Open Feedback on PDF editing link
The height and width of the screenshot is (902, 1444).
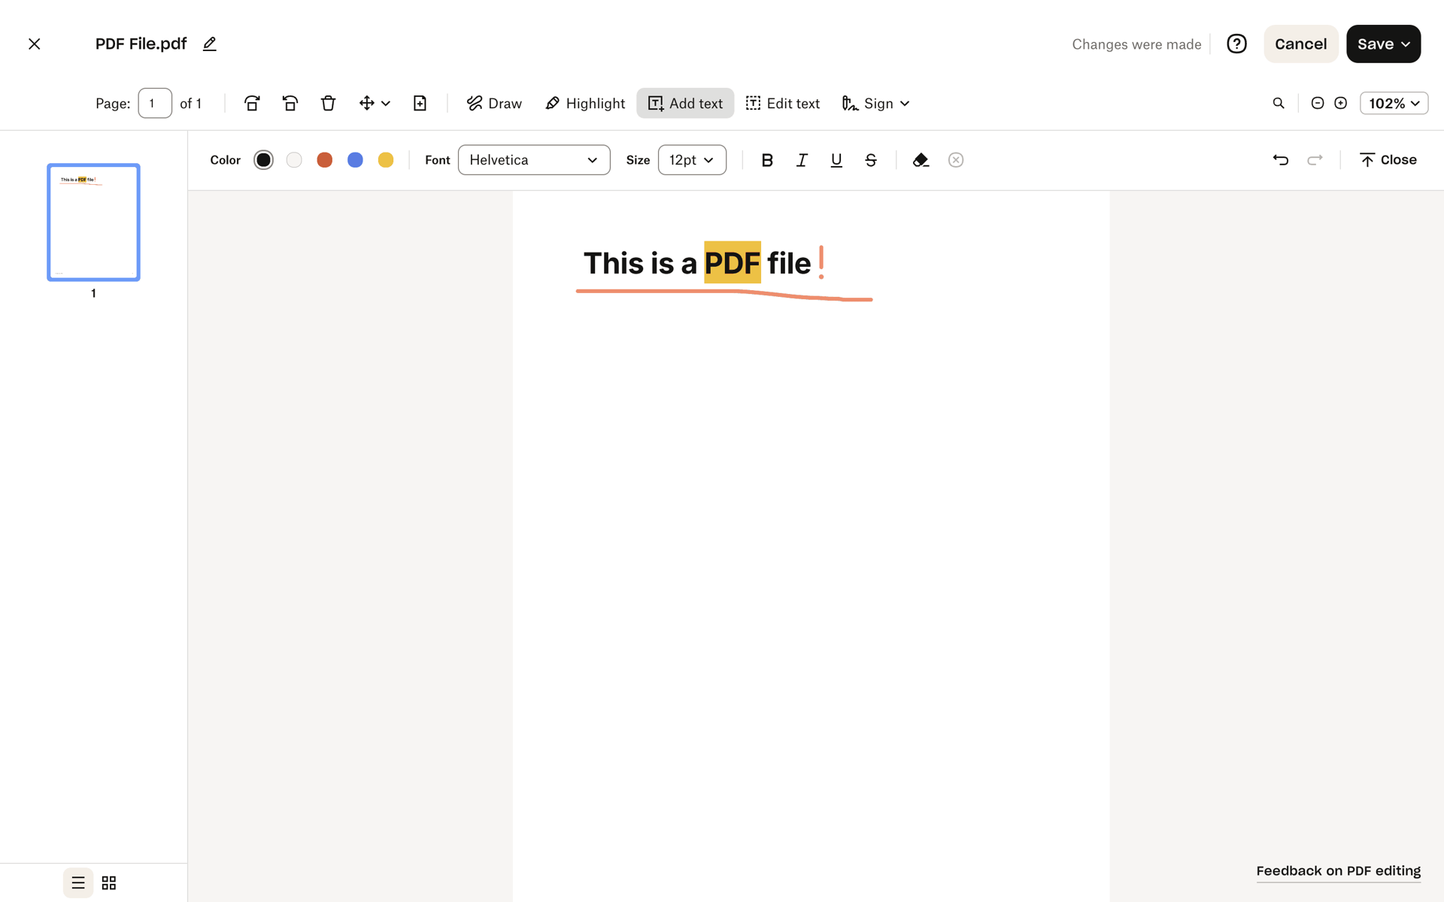(1338, 870)
